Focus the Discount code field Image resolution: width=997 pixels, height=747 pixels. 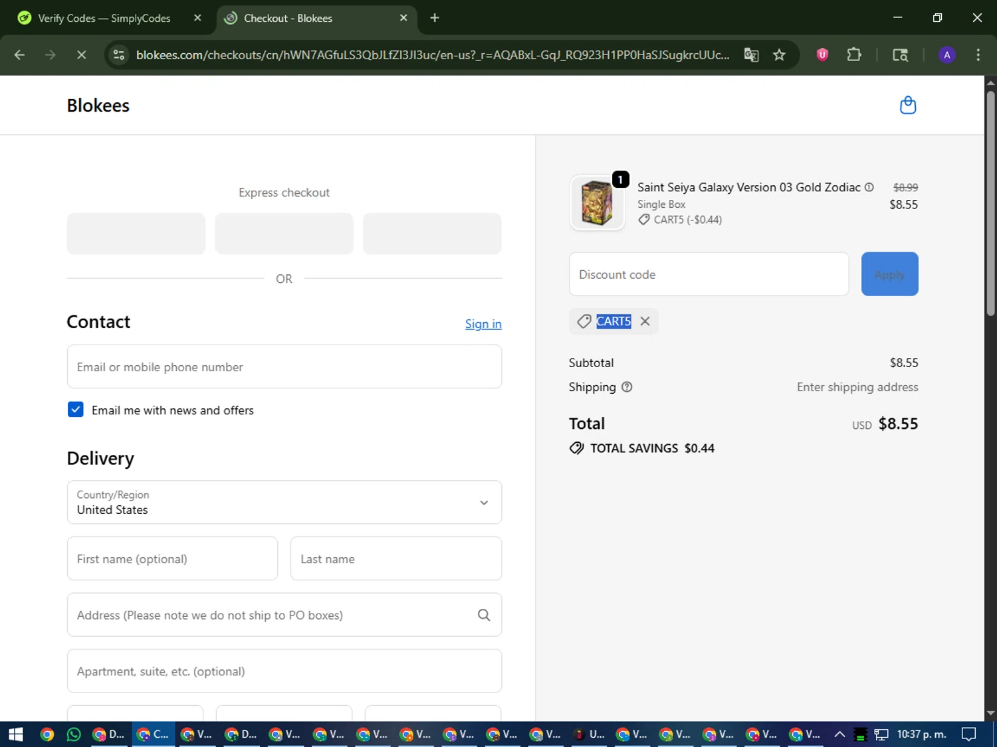point(709,274)
